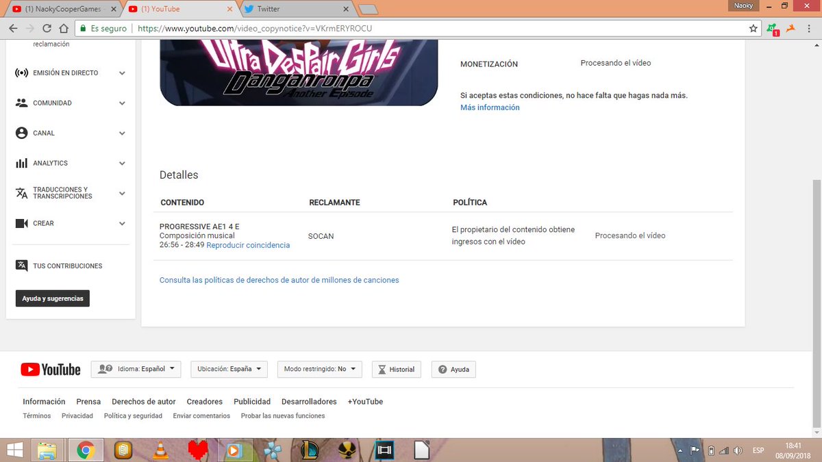Open the Chrome home page button

(64, 29)
